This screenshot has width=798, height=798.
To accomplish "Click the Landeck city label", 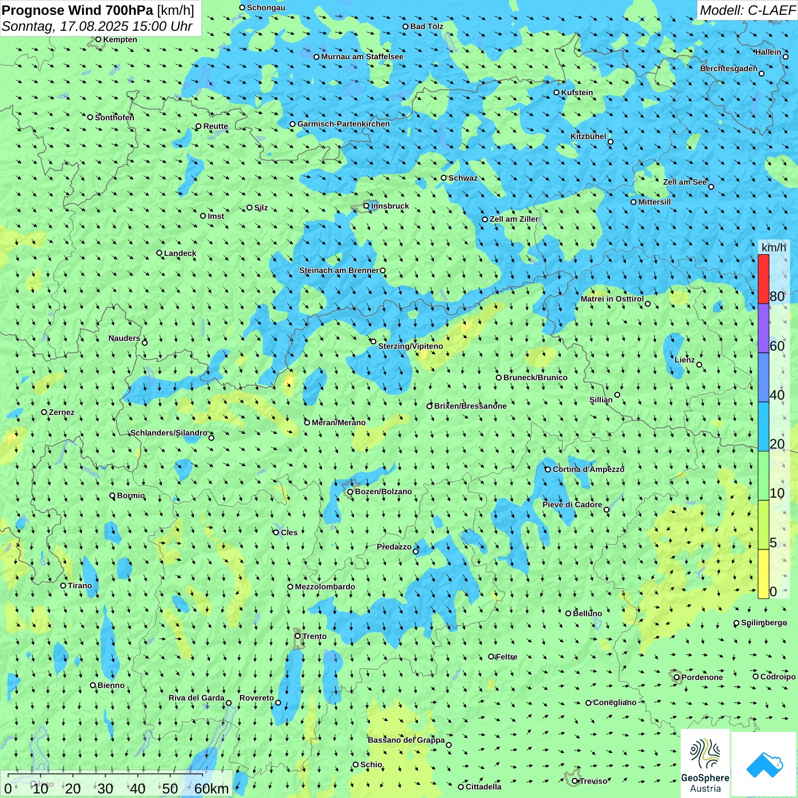I will 180,253.
